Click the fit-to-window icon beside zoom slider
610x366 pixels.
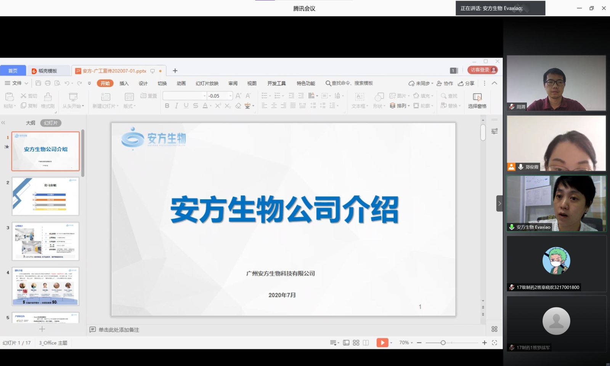[x=494, y=343]
